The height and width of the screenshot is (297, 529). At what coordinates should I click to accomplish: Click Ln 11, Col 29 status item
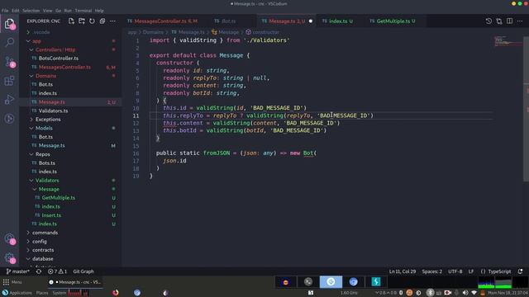pos(403,271)
